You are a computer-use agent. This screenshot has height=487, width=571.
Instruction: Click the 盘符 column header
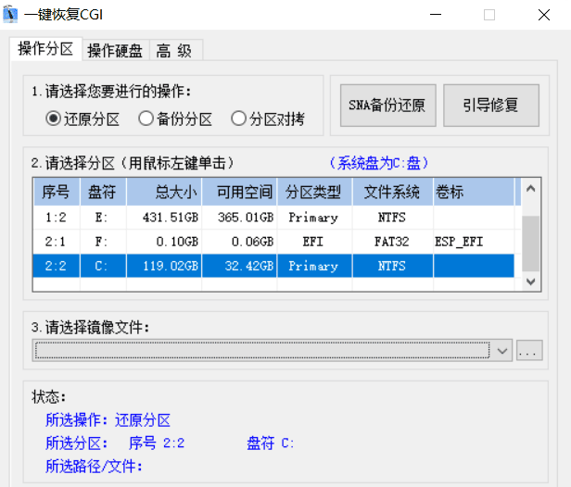point(103,192)
